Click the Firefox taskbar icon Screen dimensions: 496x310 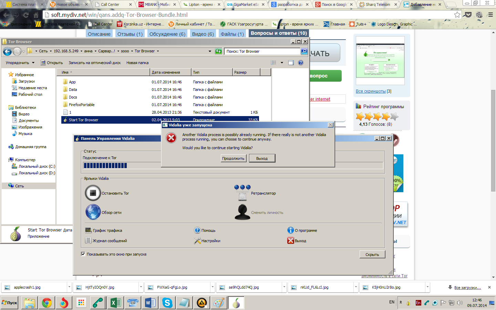pyautogui.click(x=64, y=303)
